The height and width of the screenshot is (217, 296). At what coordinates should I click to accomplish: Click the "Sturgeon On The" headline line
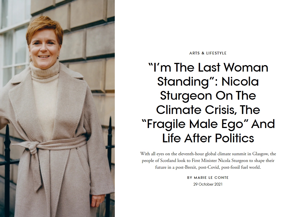pyautogui.click(x=208, y=96)
